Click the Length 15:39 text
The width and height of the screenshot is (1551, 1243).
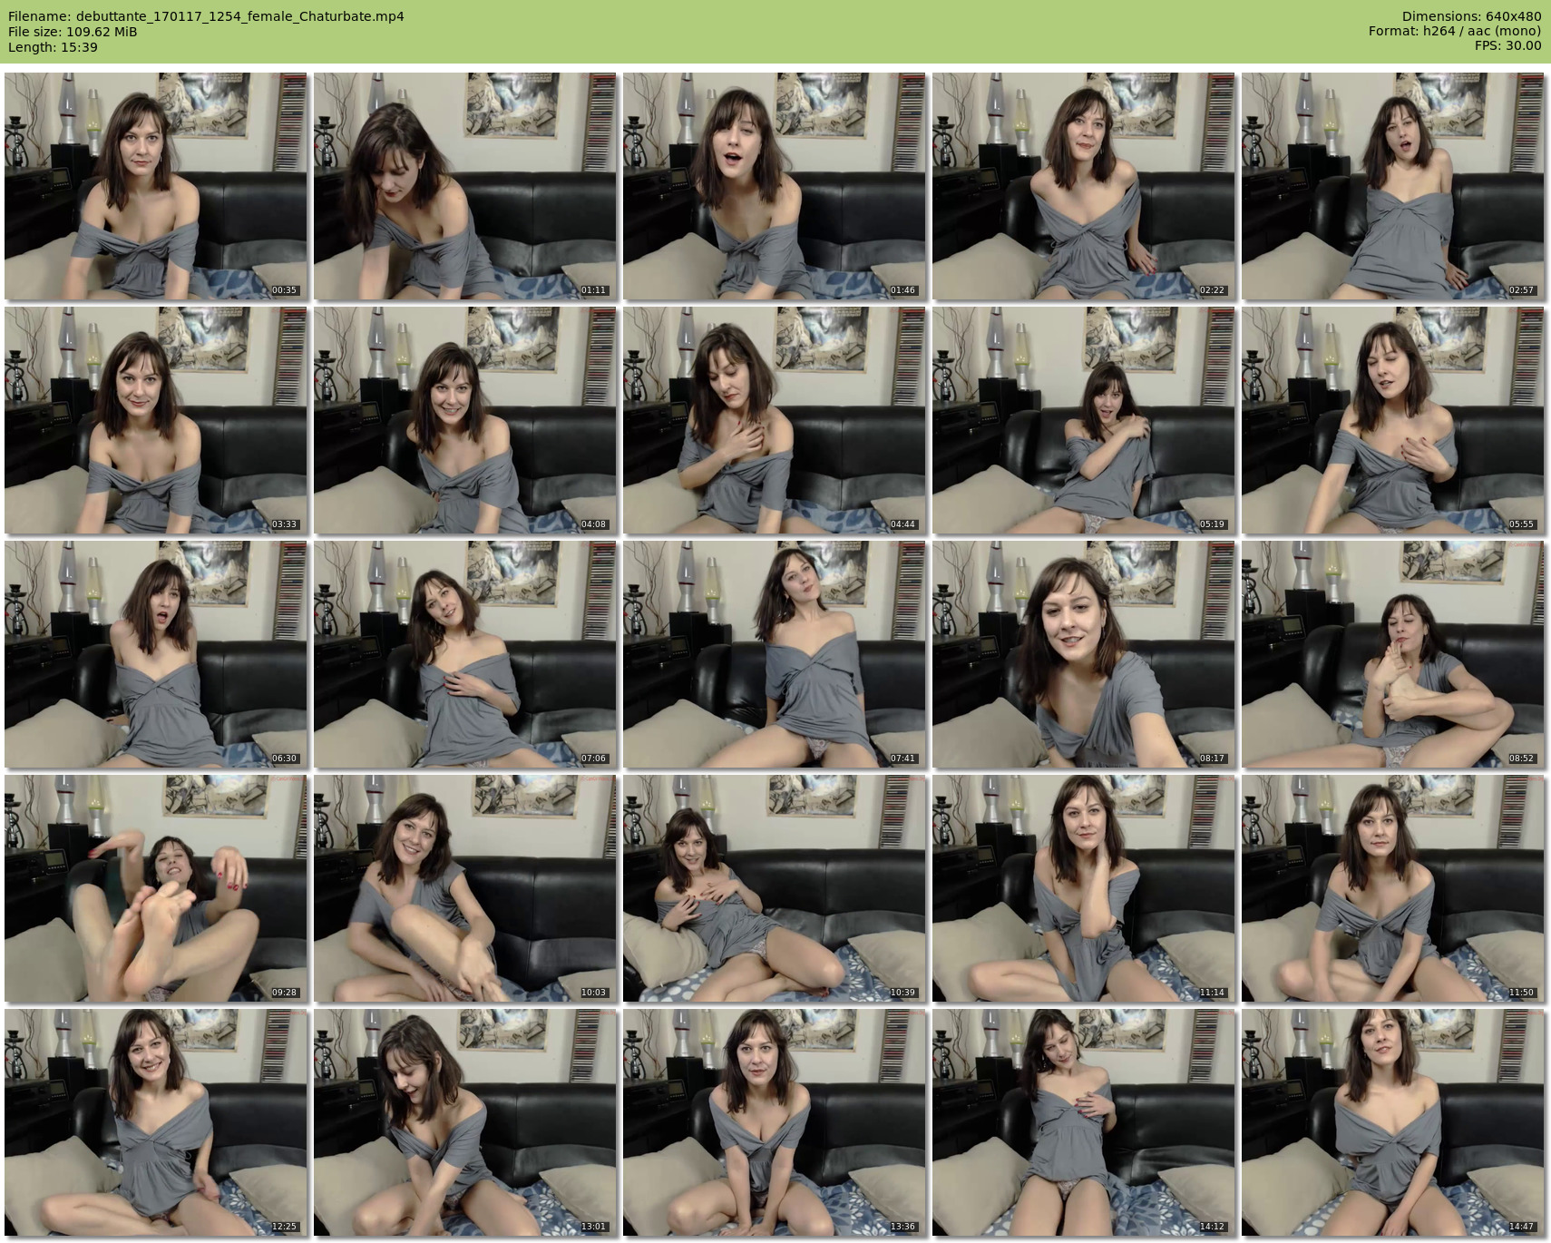(53, 47)
